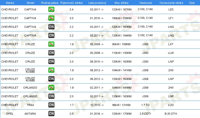200x118 pixels.
Task: Click the production date 08.2010 ->
Action: coord(97,62)
